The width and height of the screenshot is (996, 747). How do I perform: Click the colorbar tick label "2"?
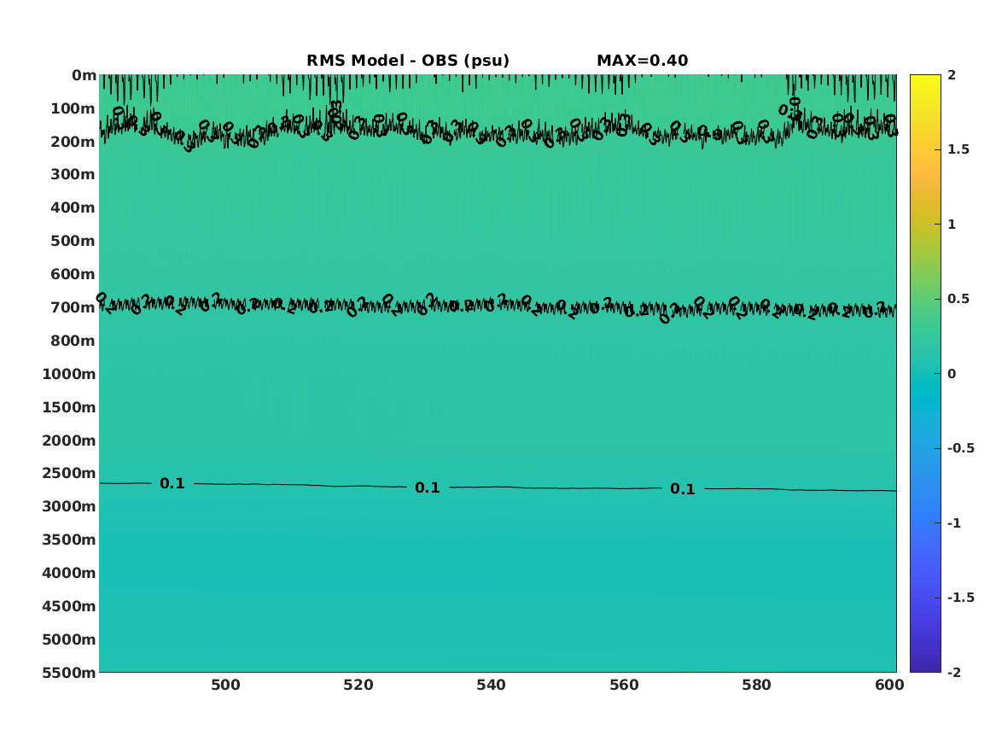pos(952,75)
